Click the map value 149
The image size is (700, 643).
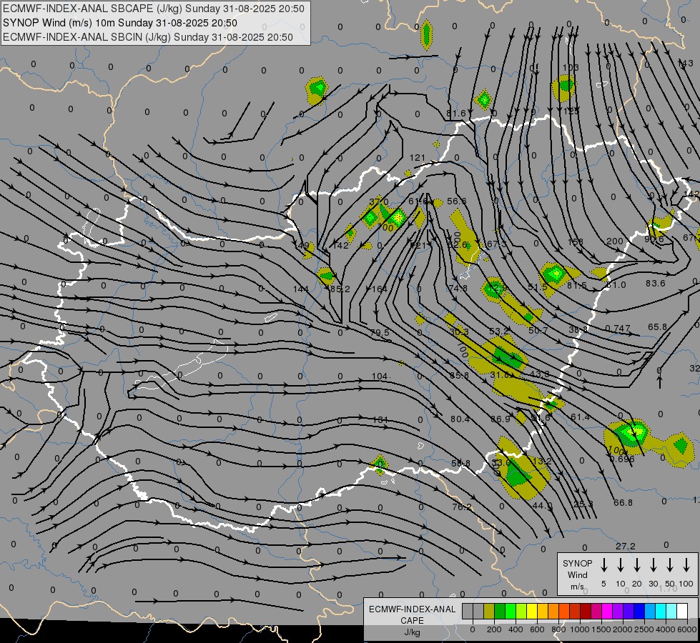tap(302, 246)
